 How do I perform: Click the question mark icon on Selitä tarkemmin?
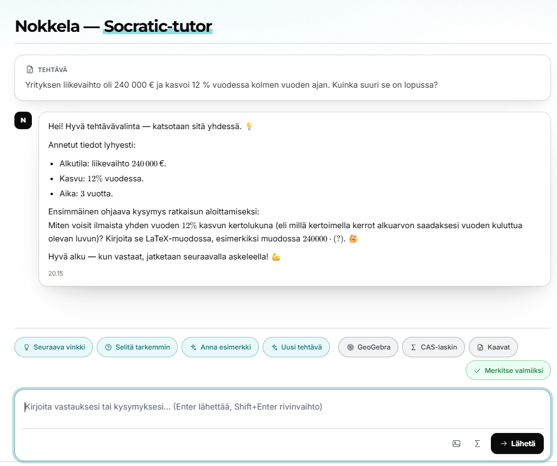pyautogui.click(x=108, y=348)
